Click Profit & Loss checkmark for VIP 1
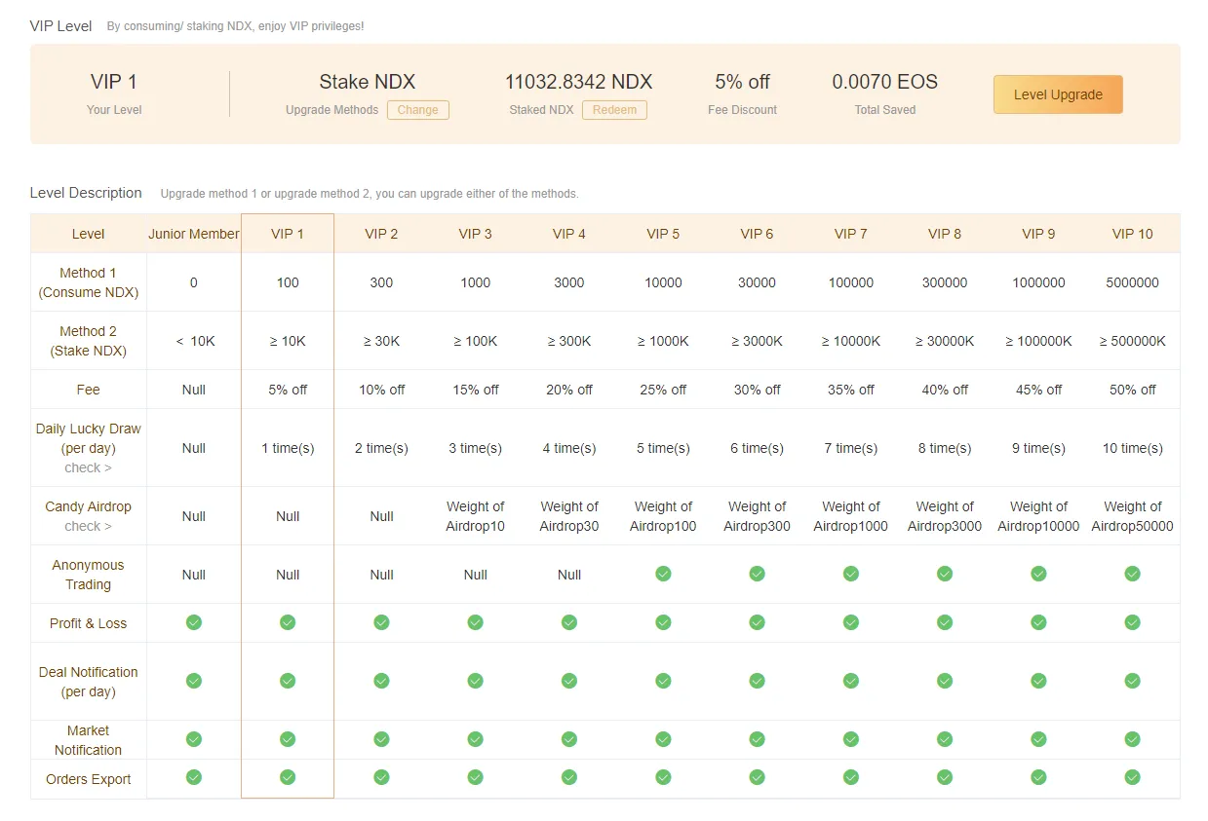 [x=288, y=622]
